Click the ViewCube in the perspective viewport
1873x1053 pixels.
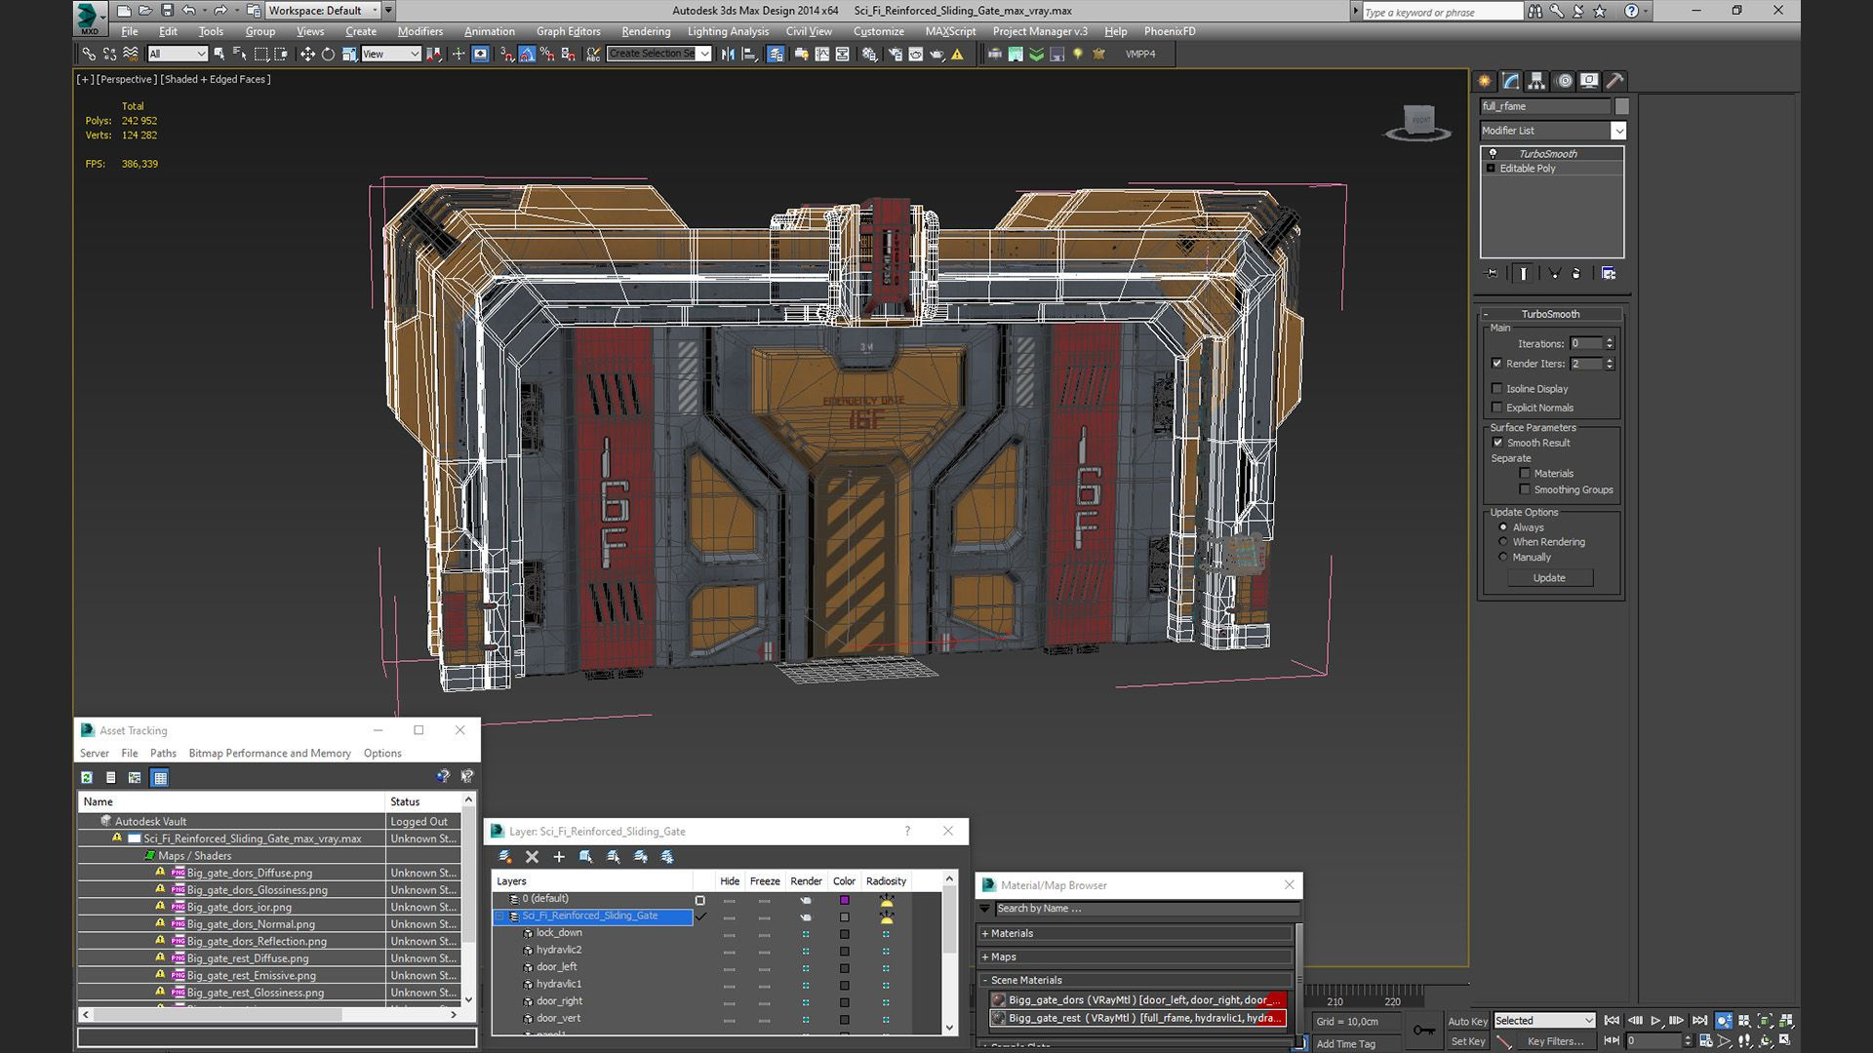point(1419,121)
